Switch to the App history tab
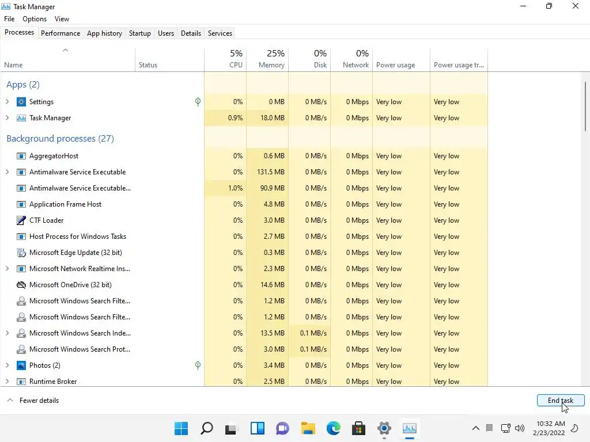 [x=105, y=33]
